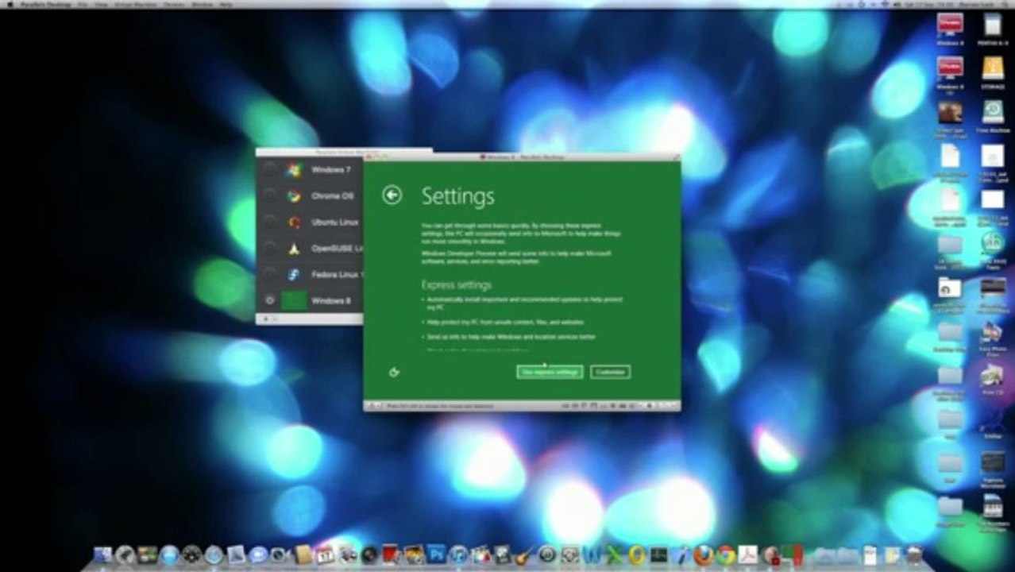Viewport: 1015px width, 572px height.
Task: Toggle the power button beside Chrome OS
Action: (270, 196)
